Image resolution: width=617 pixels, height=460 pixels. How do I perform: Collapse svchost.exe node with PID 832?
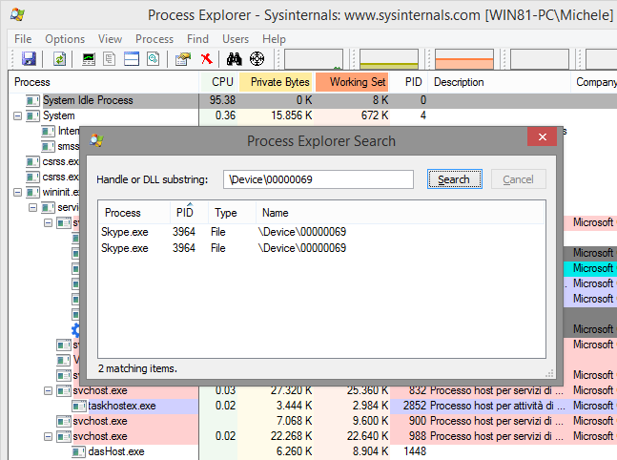(x=48, y=391)
